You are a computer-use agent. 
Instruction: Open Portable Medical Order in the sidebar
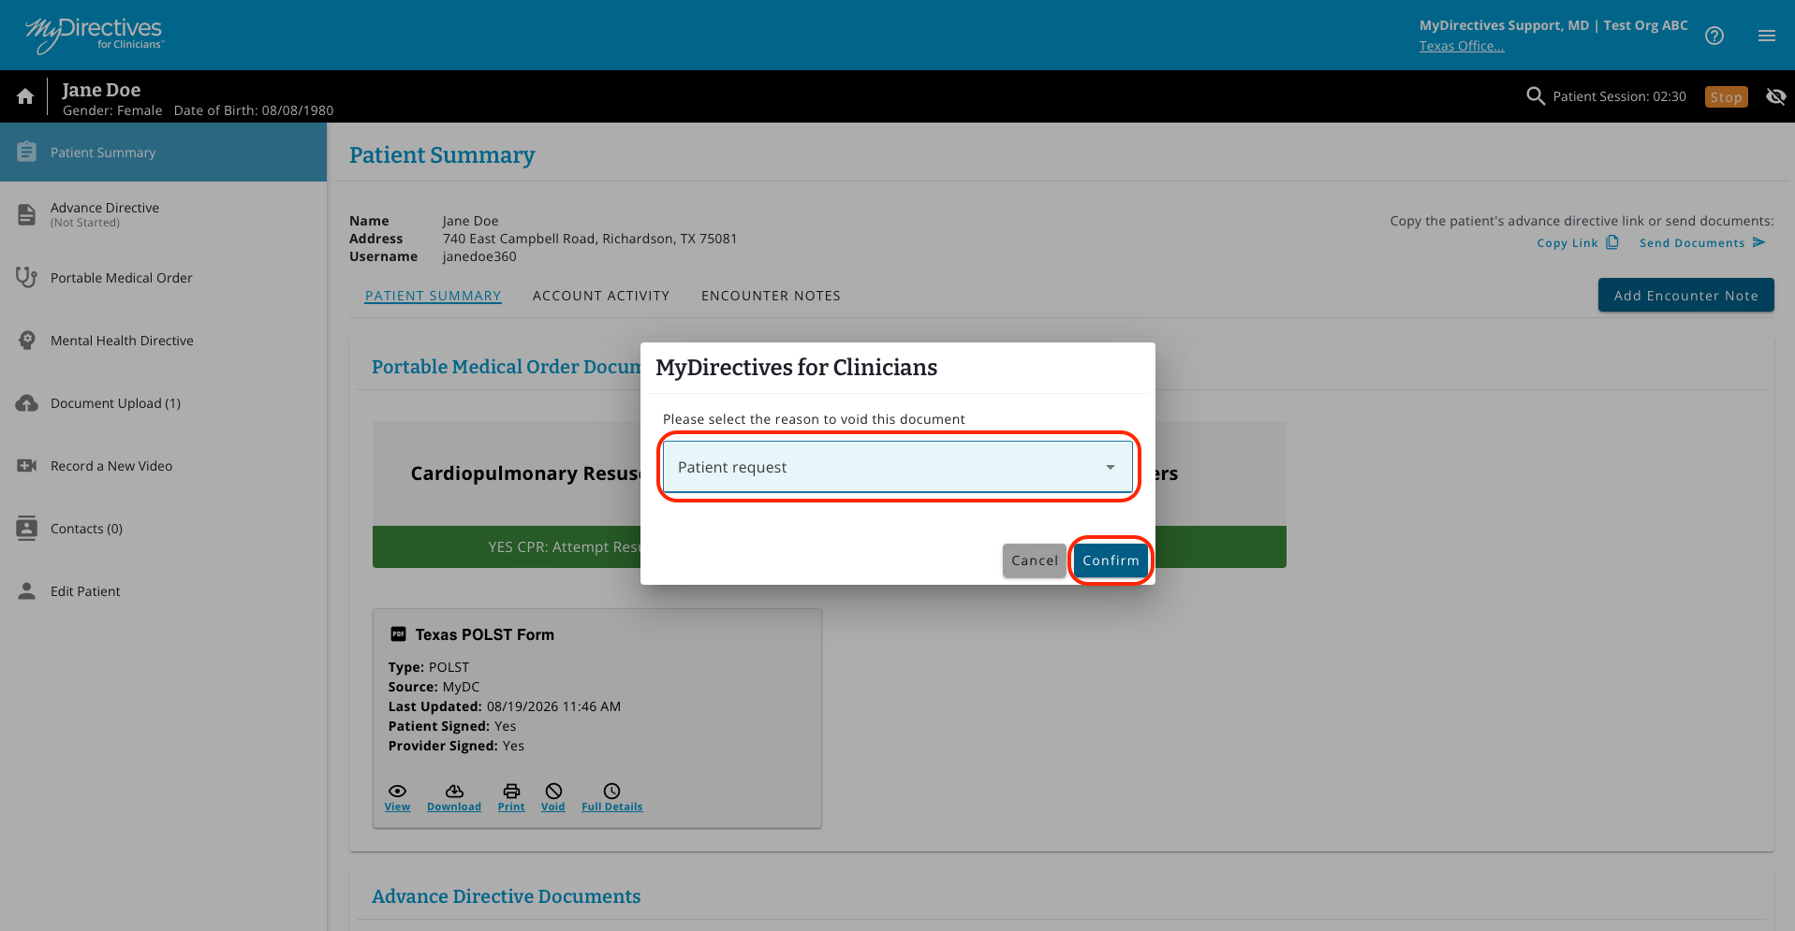(163, 278)
